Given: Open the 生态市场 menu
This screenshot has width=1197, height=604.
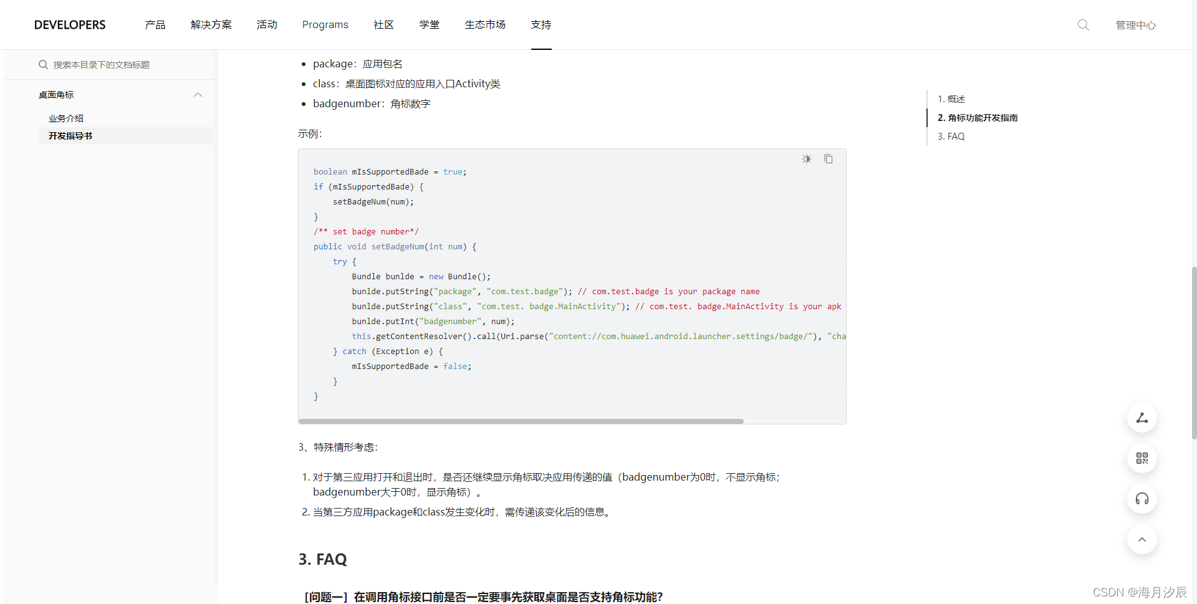Looking at the screenshot, I should coord(485,25).
